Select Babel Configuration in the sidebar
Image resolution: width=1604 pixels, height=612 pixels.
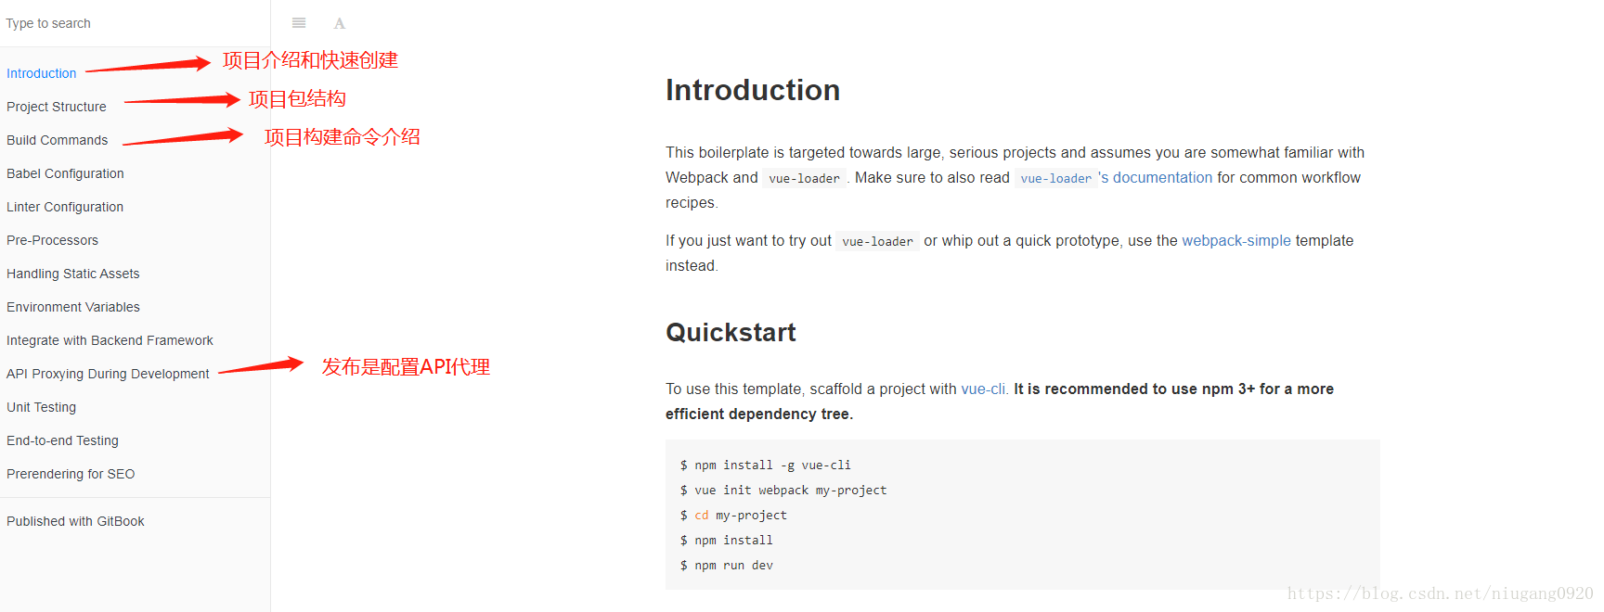coord(65,173)
